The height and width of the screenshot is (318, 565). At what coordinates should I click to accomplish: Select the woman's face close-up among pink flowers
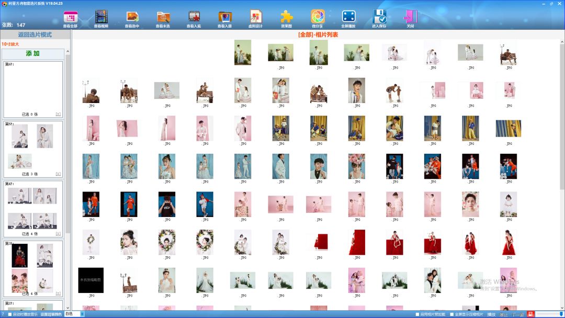point(471,204)
